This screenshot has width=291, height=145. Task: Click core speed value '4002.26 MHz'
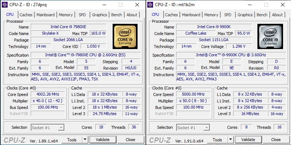48,94
